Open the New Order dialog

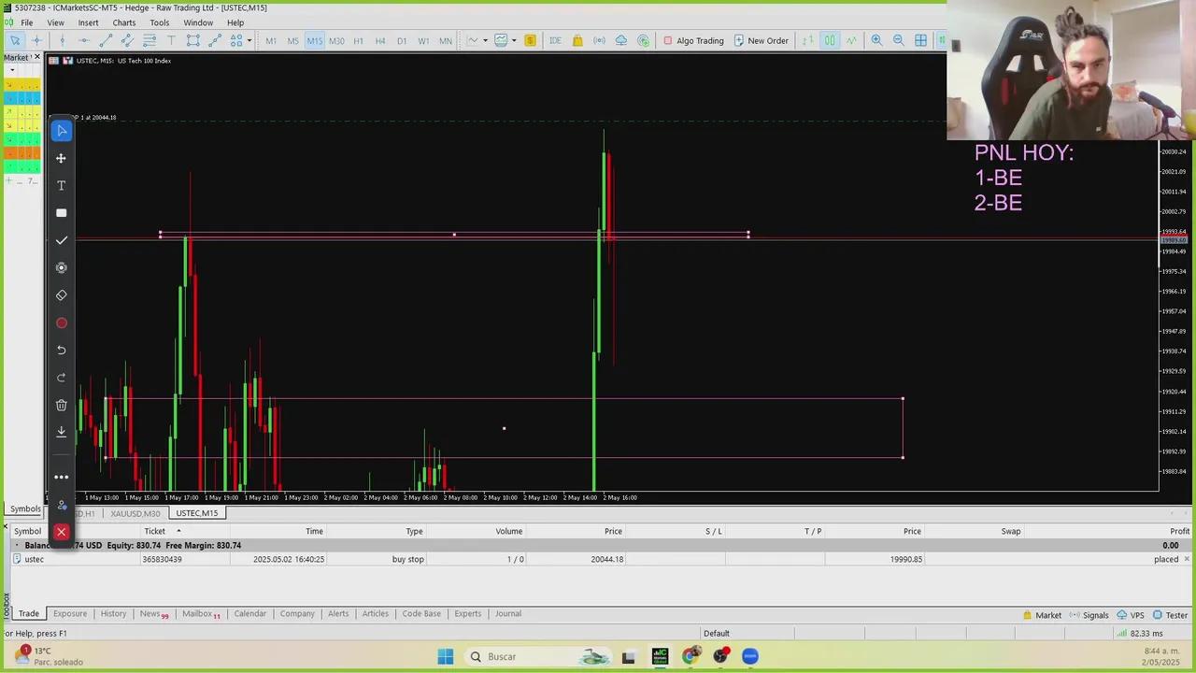(x=761, y=40)
